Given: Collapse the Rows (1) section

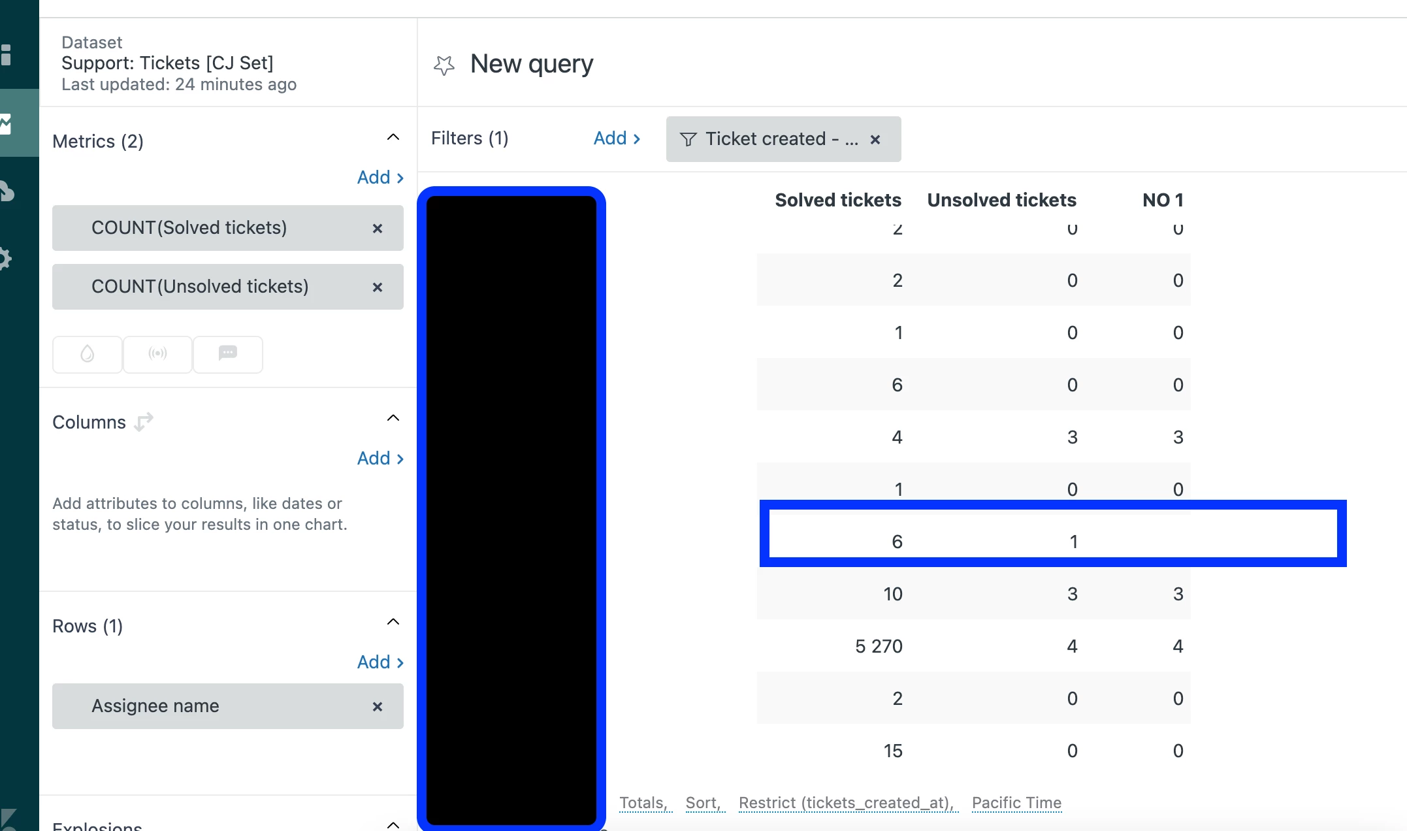Looking at the screenshot, I should [x=393, y=622].
